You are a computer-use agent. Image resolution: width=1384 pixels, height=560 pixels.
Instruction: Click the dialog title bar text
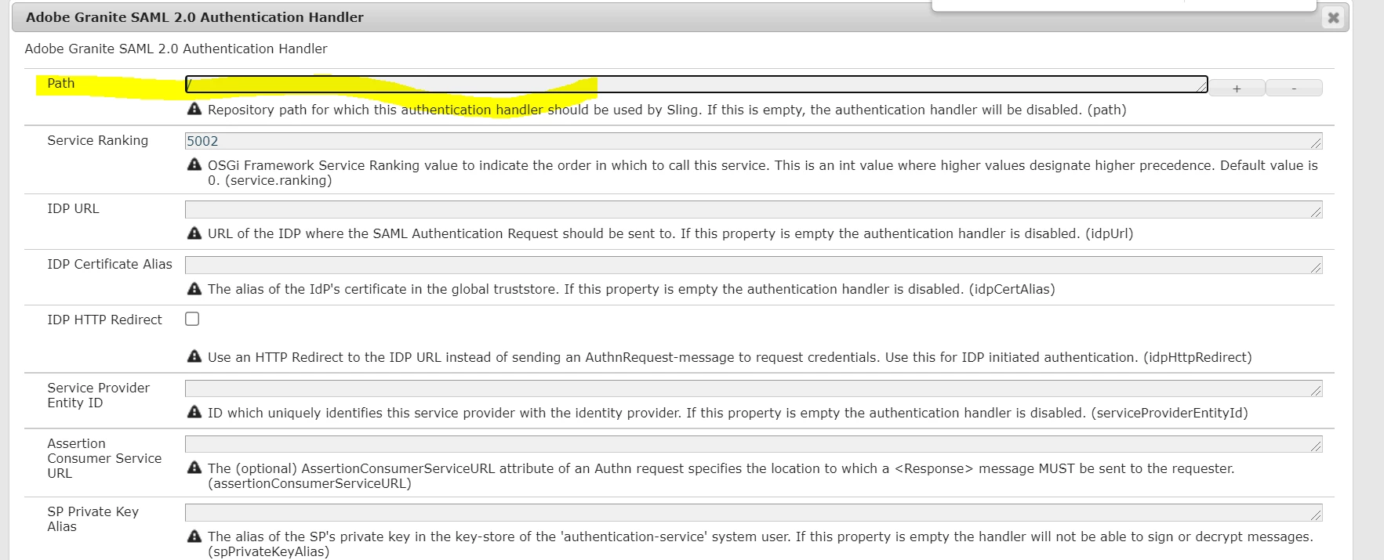(x=194, y=17)
